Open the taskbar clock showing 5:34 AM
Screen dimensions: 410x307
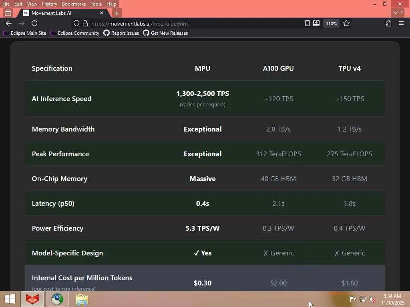click(392, 299)
